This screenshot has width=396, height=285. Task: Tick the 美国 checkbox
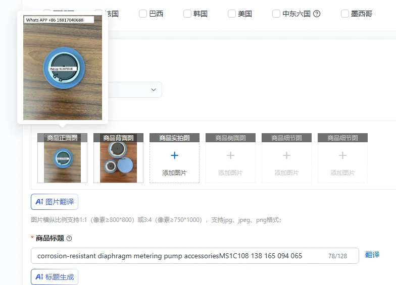click(x=231, y=14)
